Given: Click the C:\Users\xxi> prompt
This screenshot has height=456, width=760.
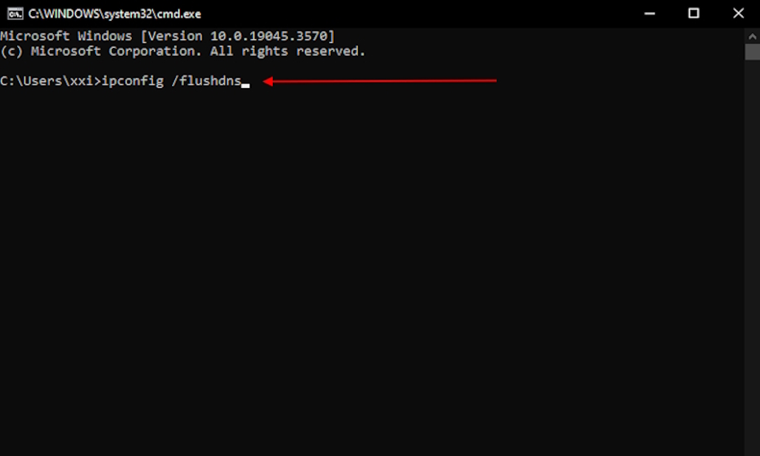Looking at the screenshot, I should click(49, 81).
